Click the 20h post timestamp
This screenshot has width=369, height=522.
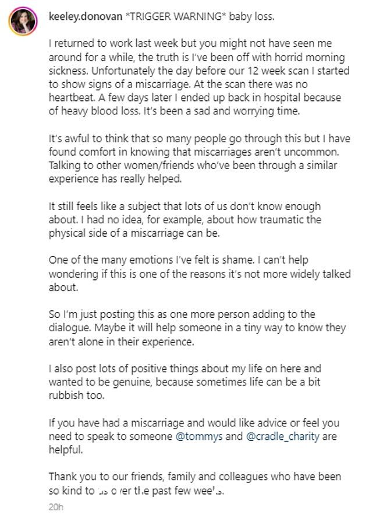55,507
